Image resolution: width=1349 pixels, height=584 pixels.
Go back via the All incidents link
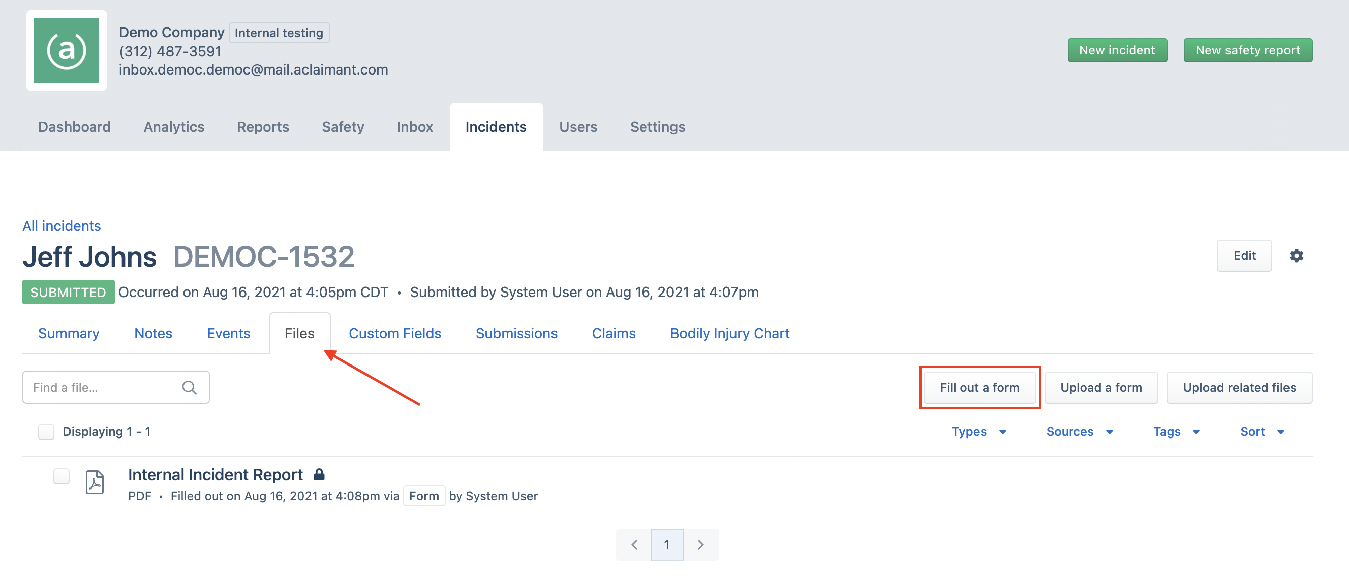[62, 226]
